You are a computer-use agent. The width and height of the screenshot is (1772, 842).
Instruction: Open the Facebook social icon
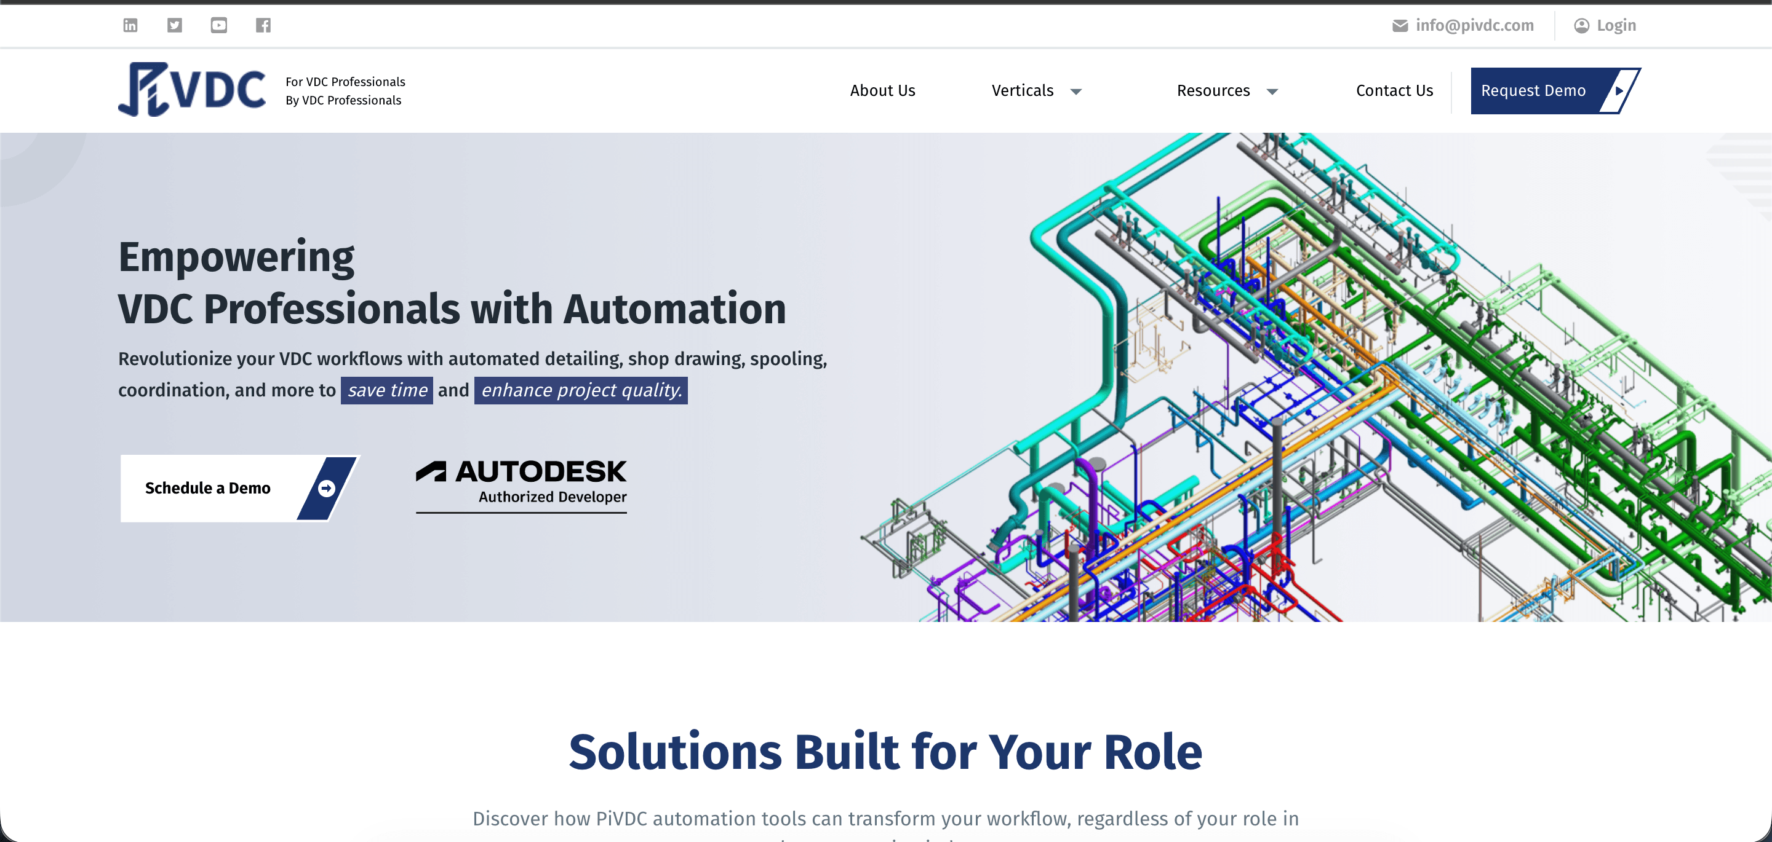point(263,25)
